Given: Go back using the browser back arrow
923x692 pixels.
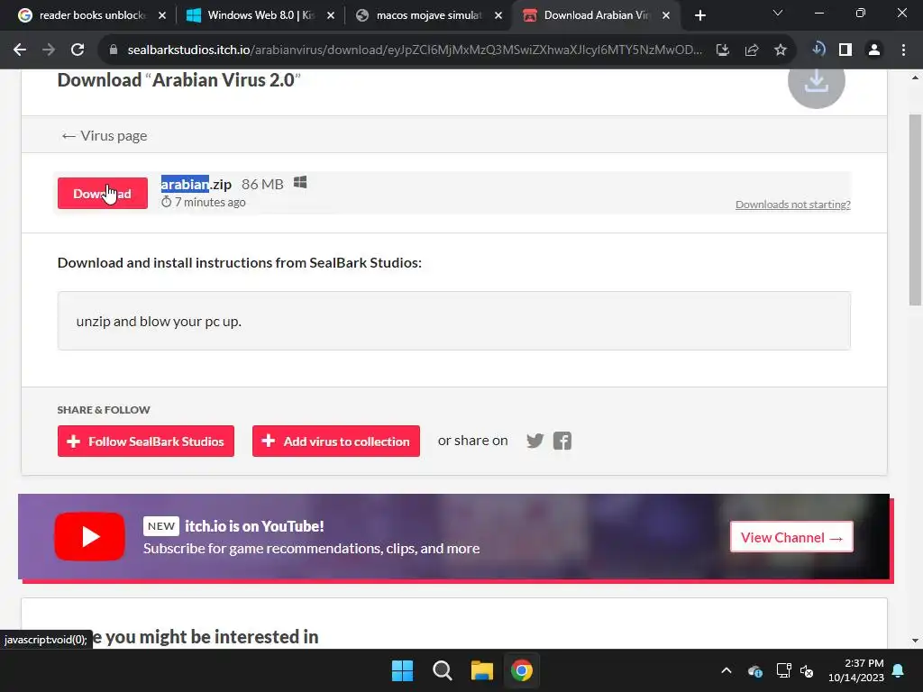Looking at the screenshot, I should click(x=20, y=50).
